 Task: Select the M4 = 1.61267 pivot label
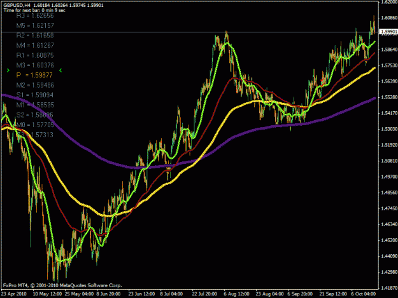pos(35,45)
